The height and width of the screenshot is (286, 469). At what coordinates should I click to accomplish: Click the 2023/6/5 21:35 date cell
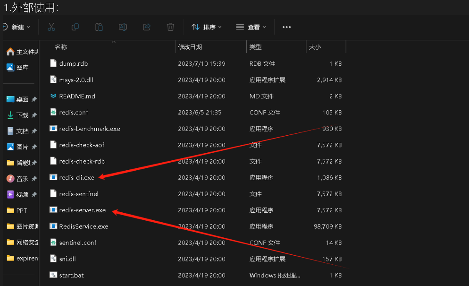click(200, 112)
